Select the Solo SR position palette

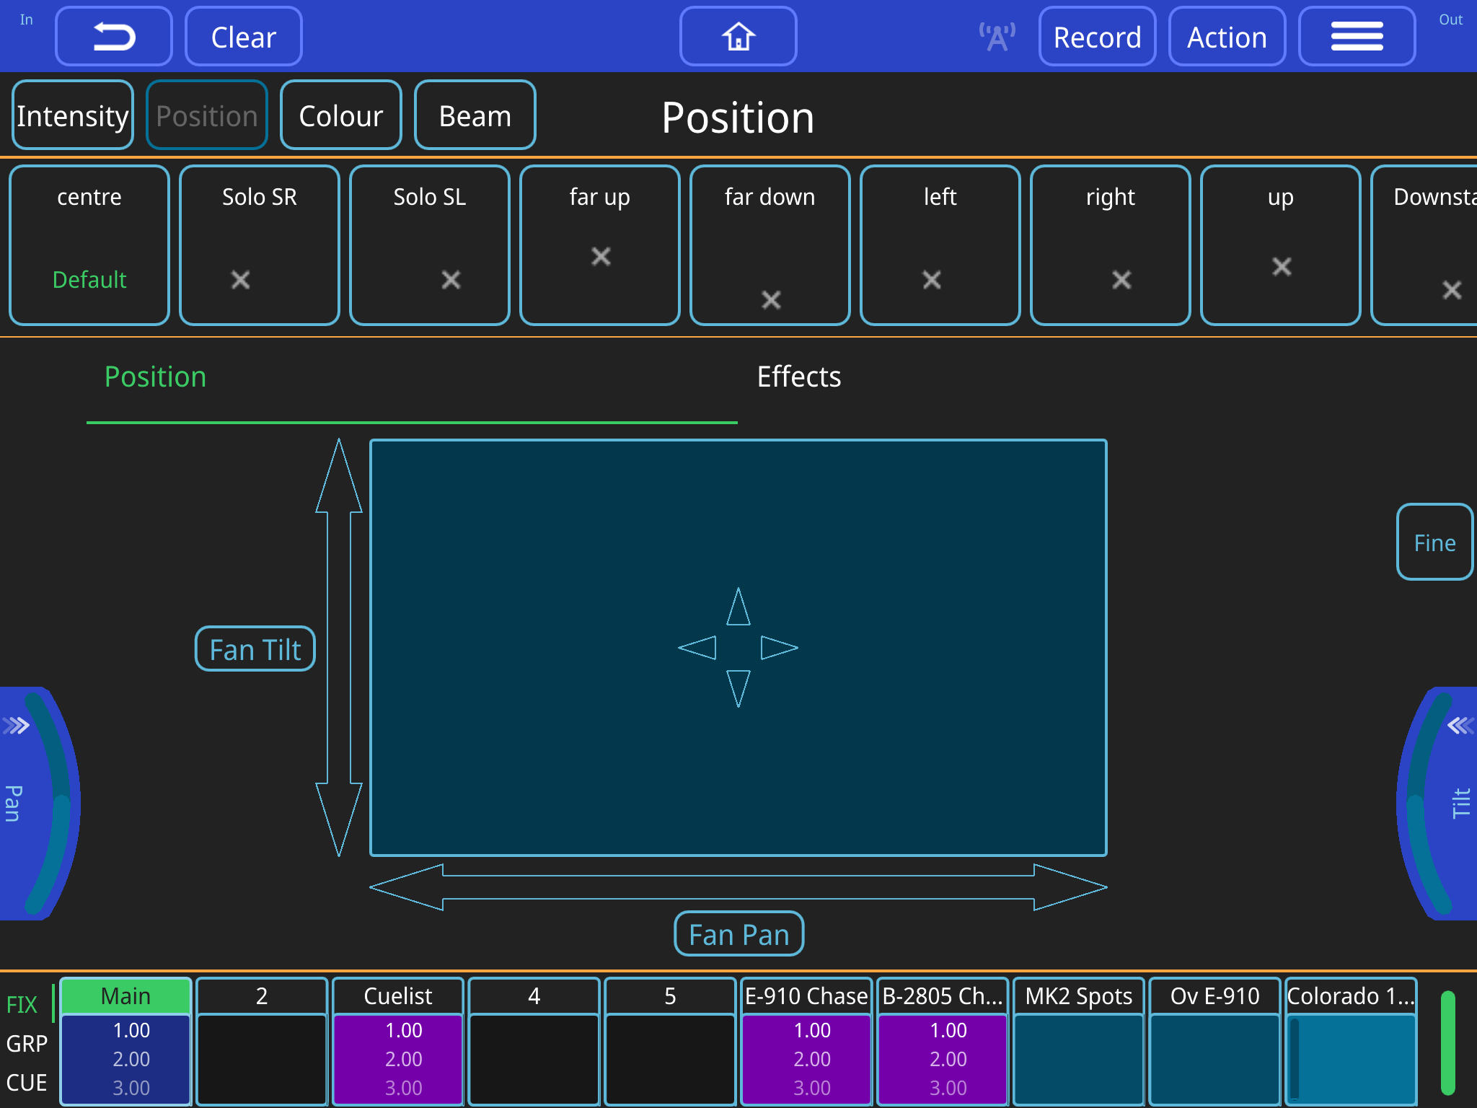click(x=259, y=245)
